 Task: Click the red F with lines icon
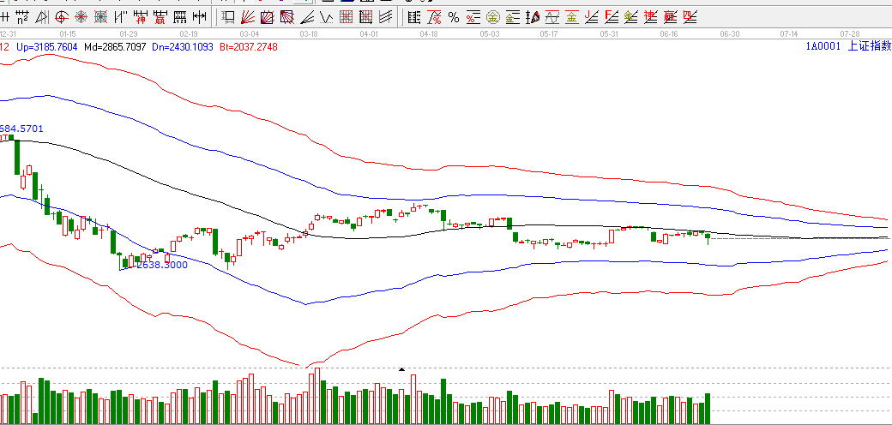click(612, 16)
